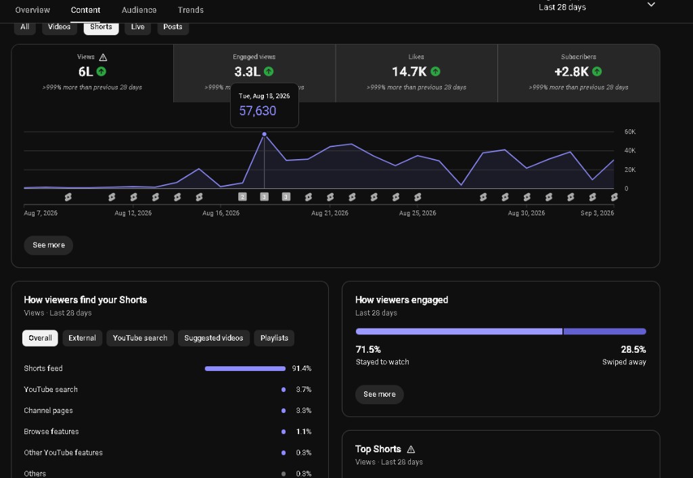Viewport: 693px width, 478px height.
Task: Select the Content tab
Action: click(85, 9)
